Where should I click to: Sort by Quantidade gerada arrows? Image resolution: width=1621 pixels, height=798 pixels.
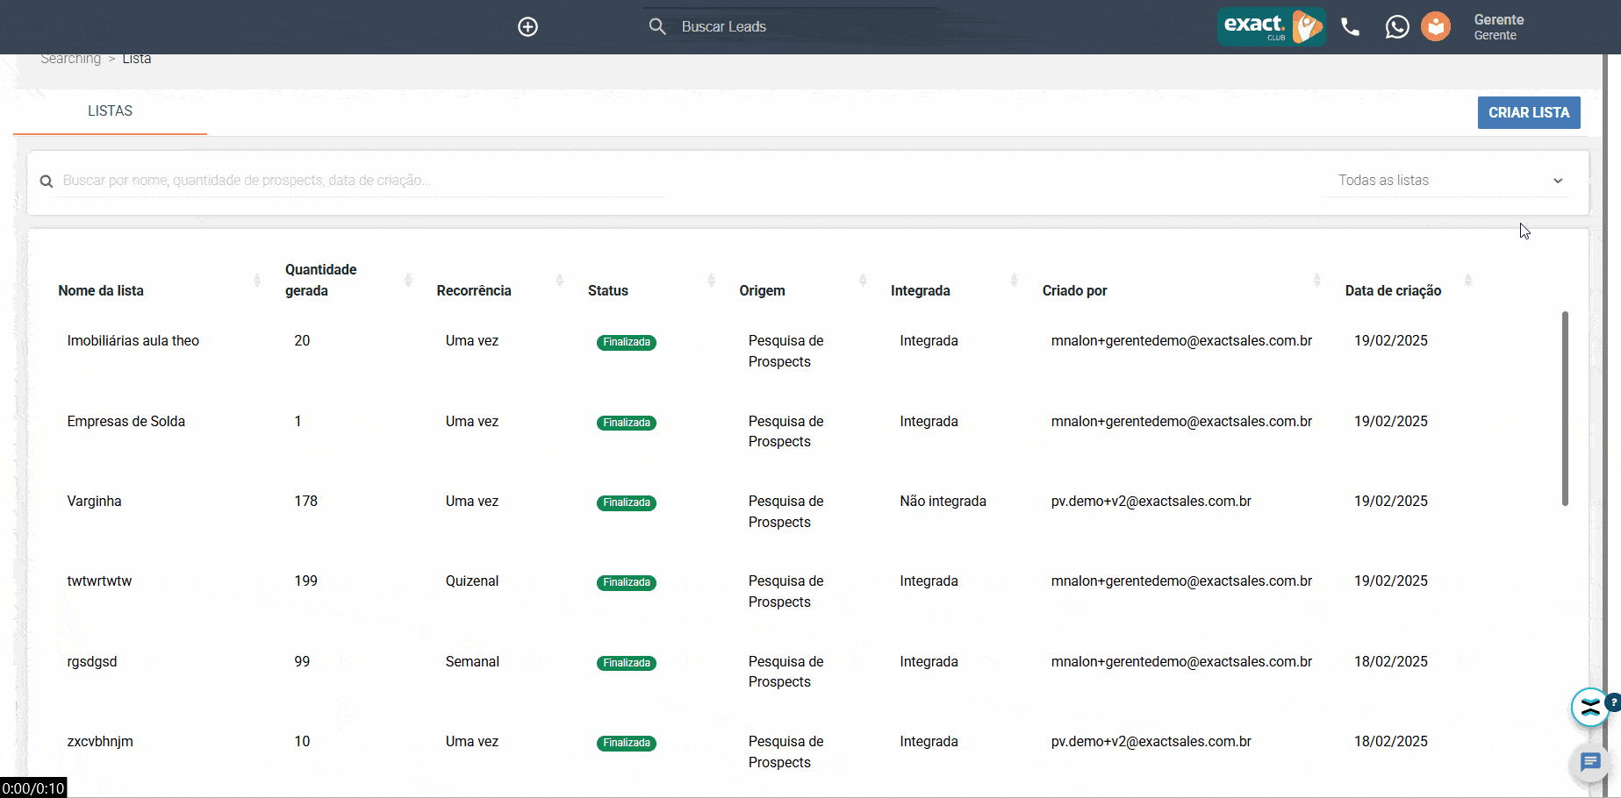coord(408,281)
